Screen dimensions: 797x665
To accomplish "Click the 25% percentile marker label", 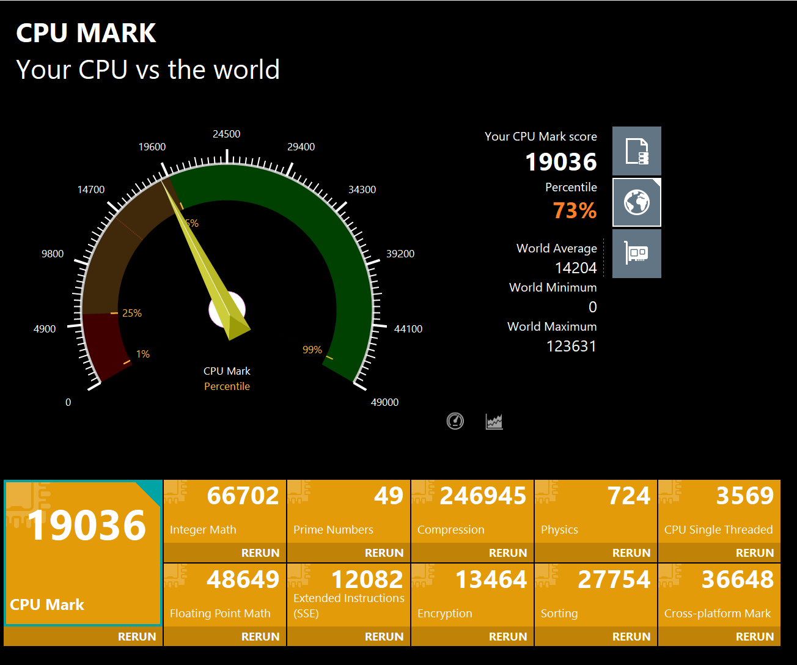I will coord(132,314).
